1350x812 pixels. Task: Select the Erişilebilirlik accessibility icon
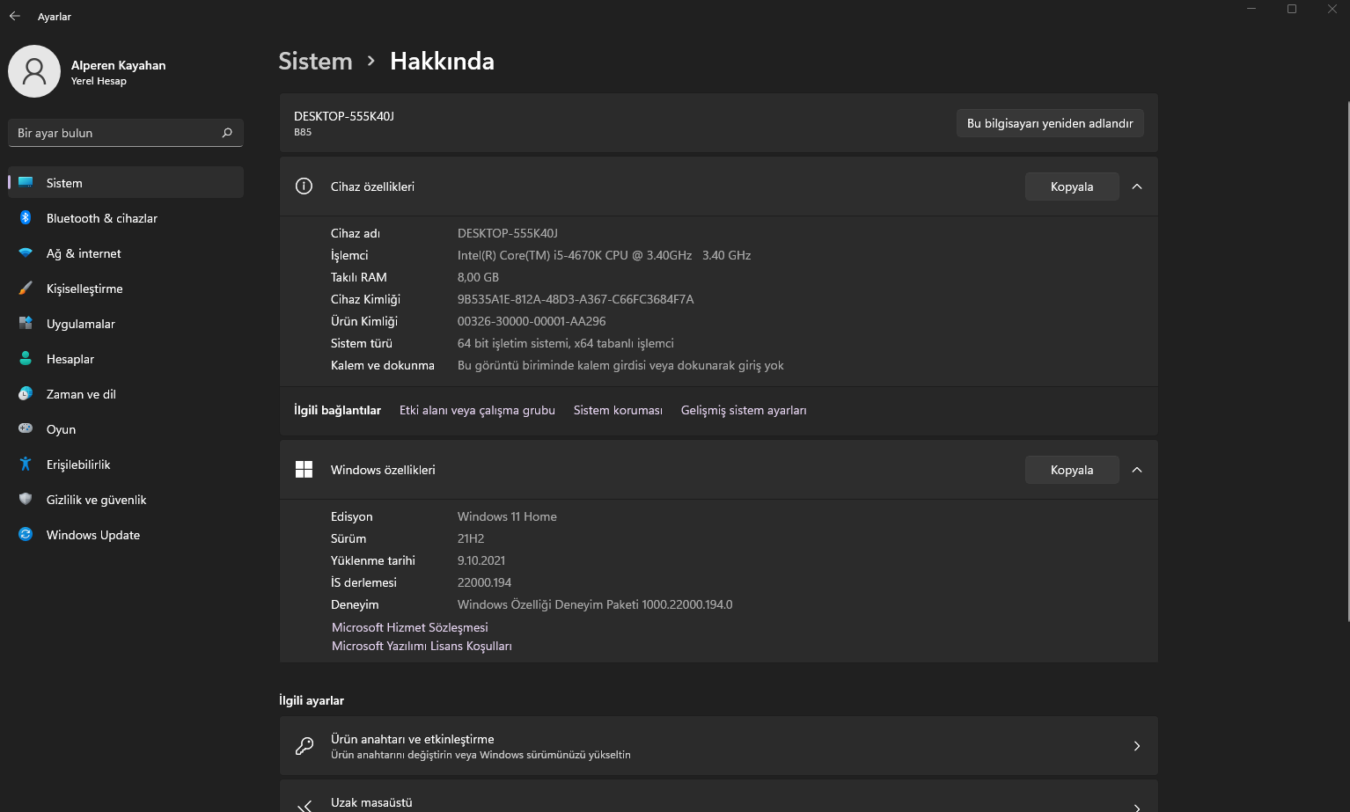[x=26, y=465]
